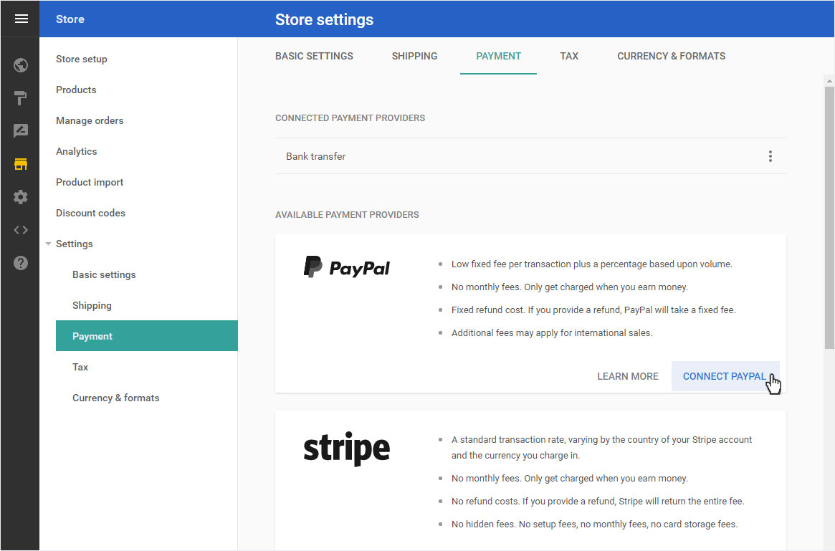Click the PayPal logo
The image size is (835, 551).
click(x=347, y=267)
